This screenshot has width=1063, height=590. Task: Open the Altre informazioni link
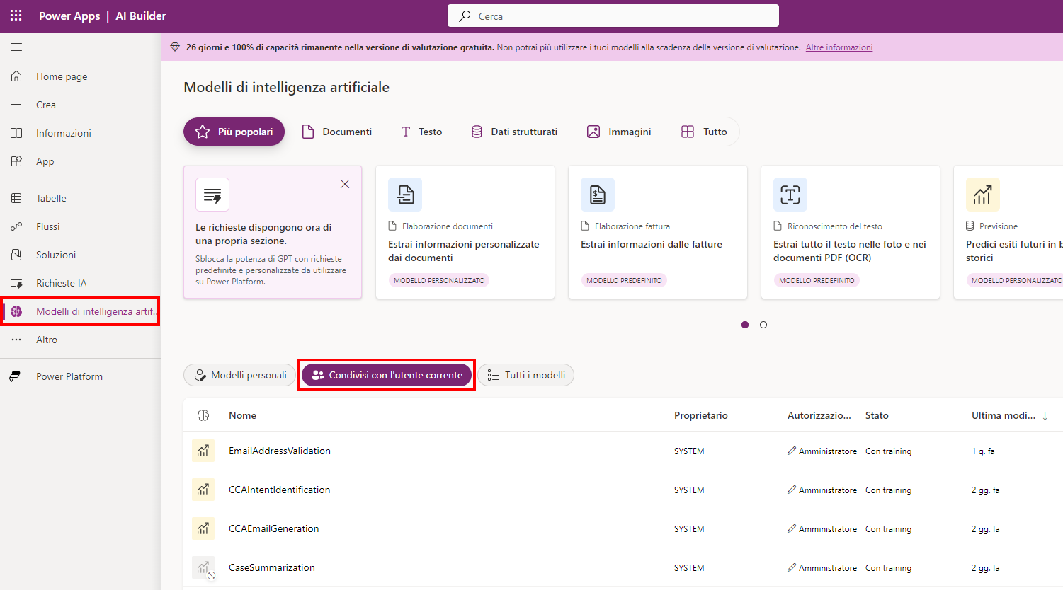click(839, 47)
